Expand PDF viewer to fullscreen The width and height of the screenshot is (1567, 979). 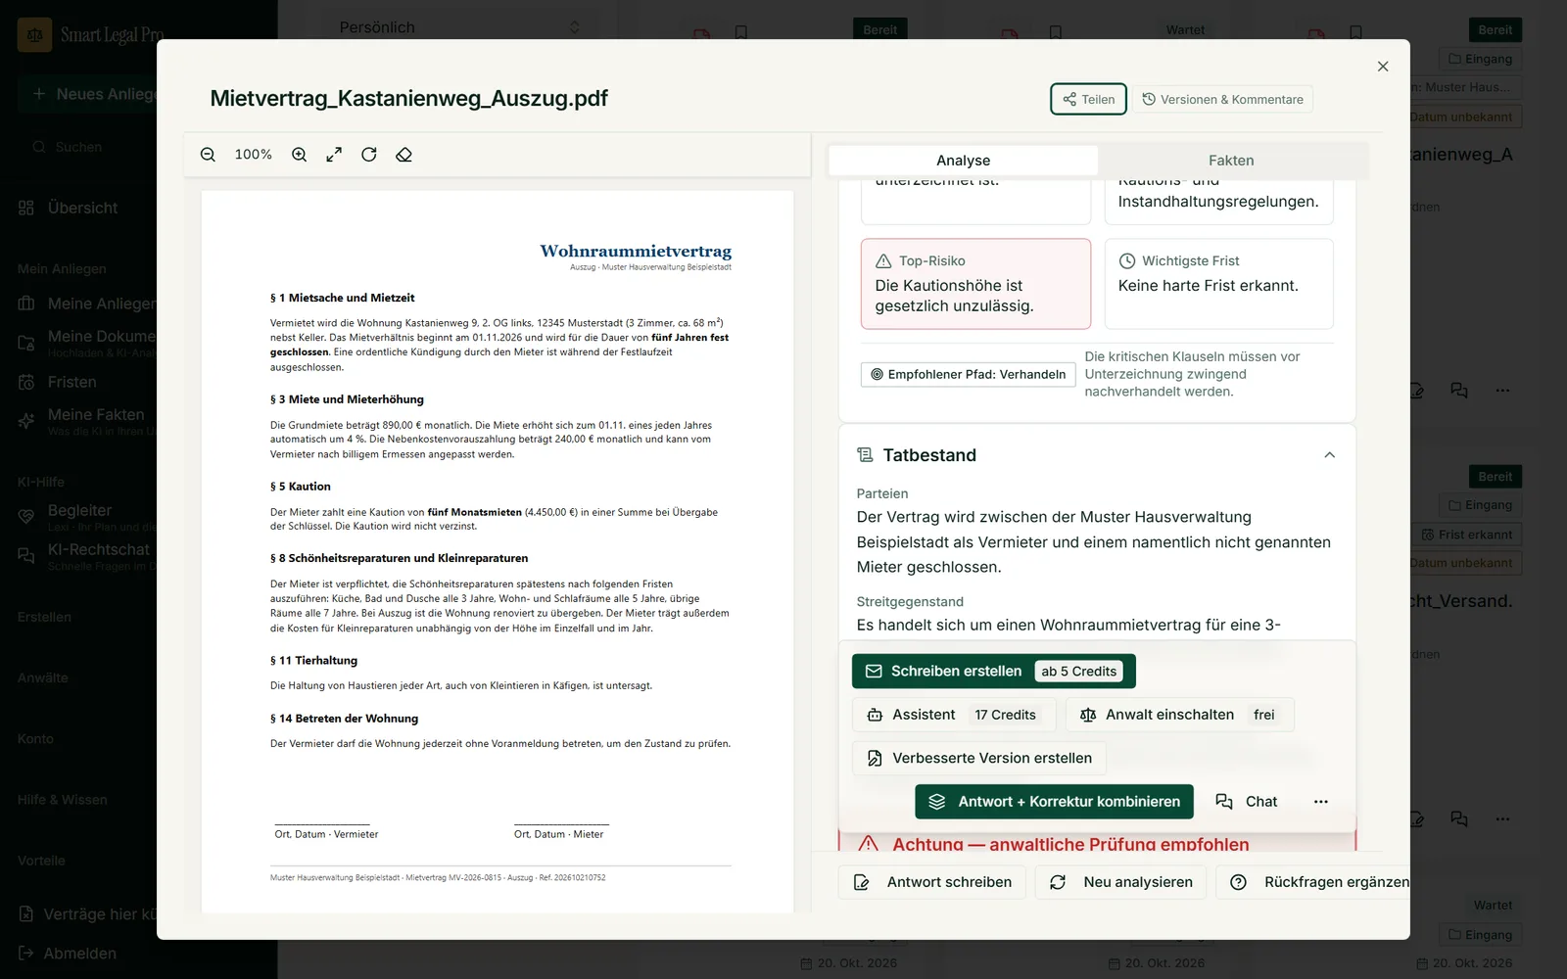coord(334,155)
